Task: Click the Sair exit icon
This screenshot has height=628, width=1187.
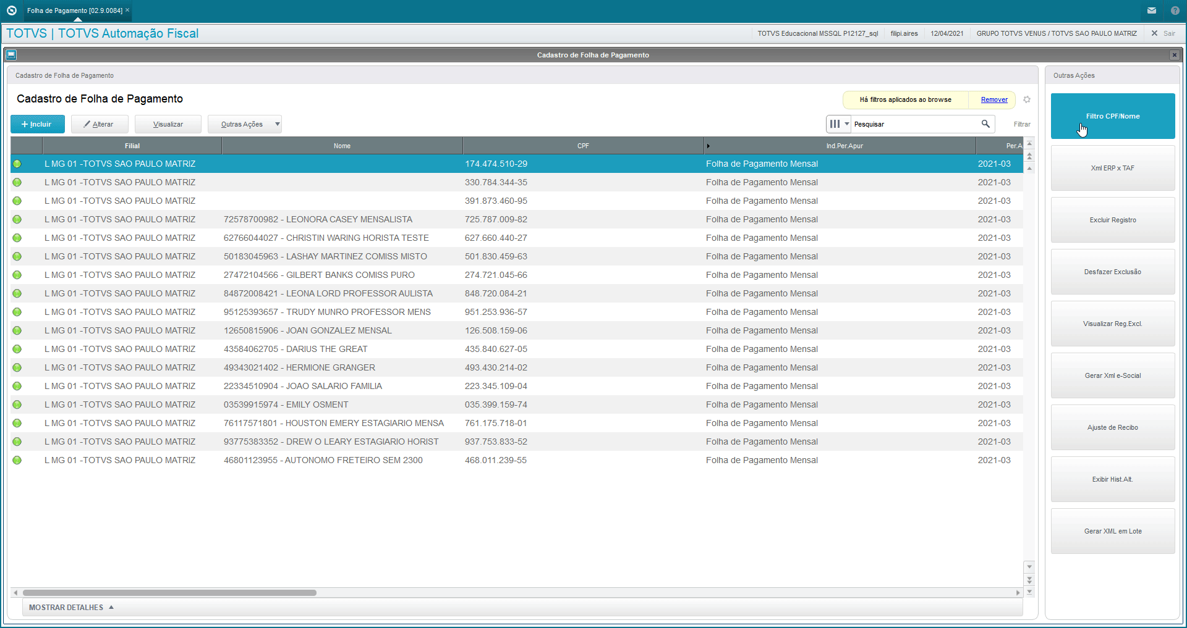Action: (x=1154, y=33)
